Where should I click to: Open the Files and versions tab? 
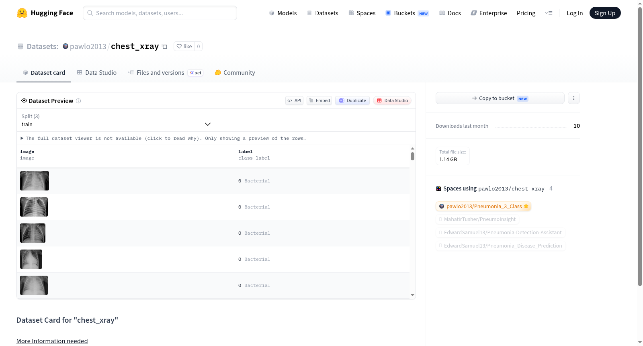pos(166,73)
